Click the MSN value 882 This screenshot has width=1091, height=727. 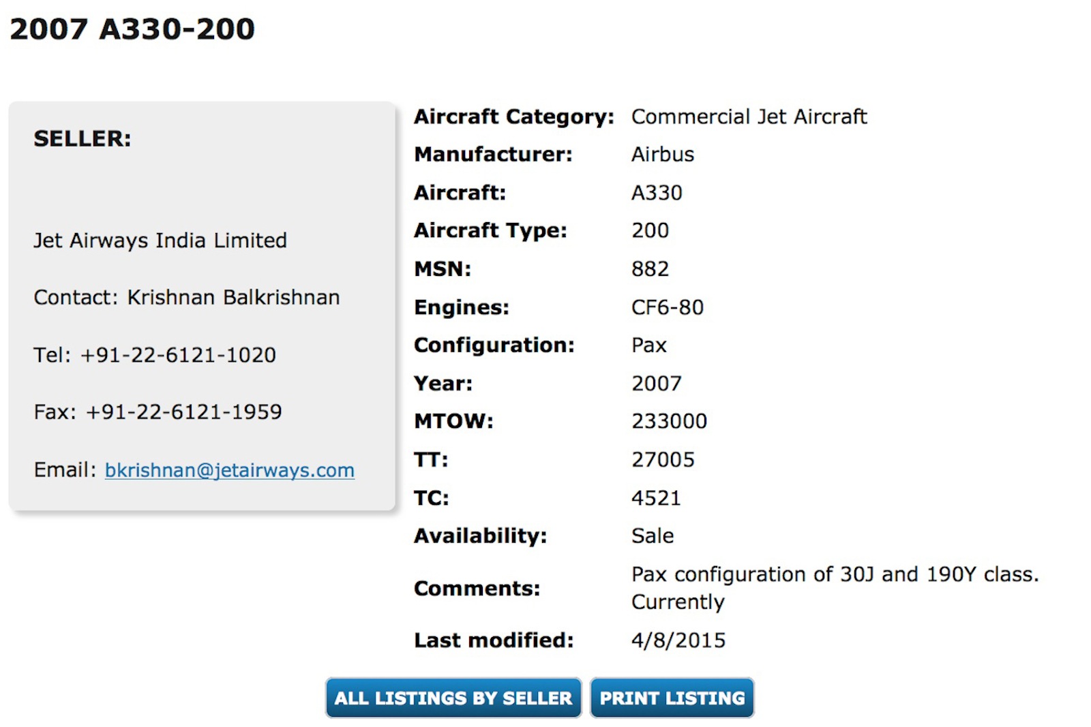click(650, 269)
